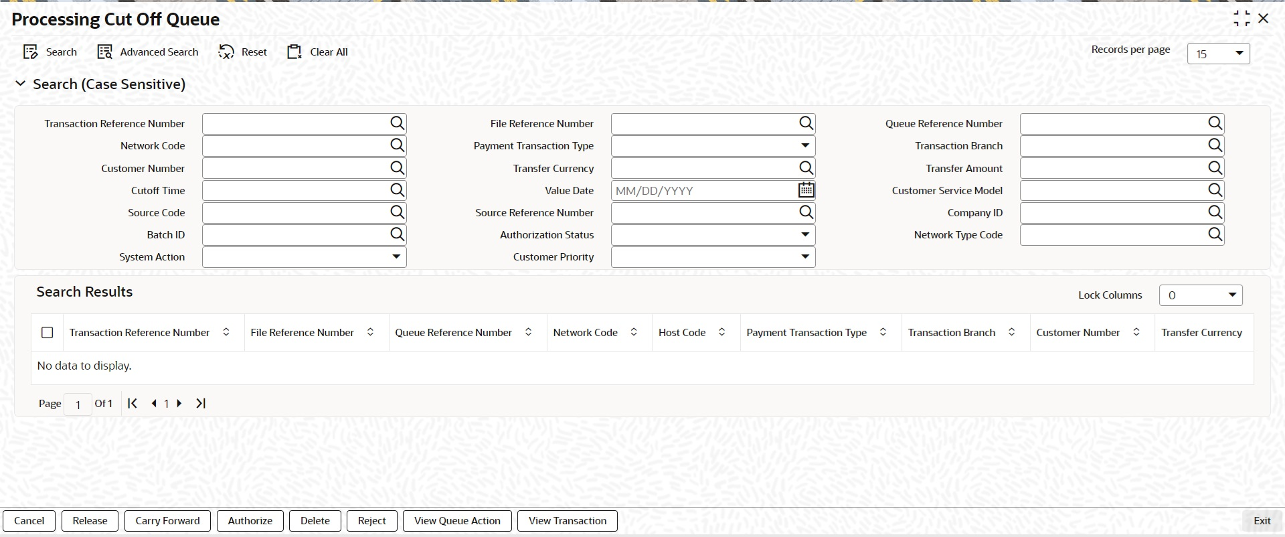1285x537 pixels.
Task: Open lookup for Batch ID field
Action: point(397,234)
